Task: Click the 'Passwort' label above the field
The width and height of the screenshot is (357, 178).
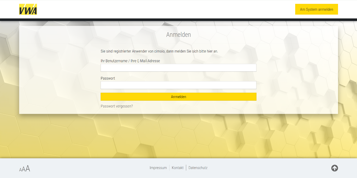Action: click(108, 78)
